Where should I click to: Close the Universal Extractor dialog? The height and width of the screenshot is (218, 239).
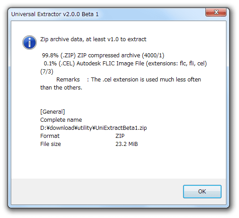pos(216,12)
